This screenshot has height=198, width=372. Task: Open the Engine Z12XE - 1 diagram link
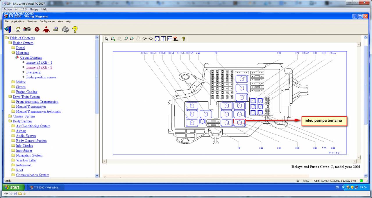click(39, 62)
